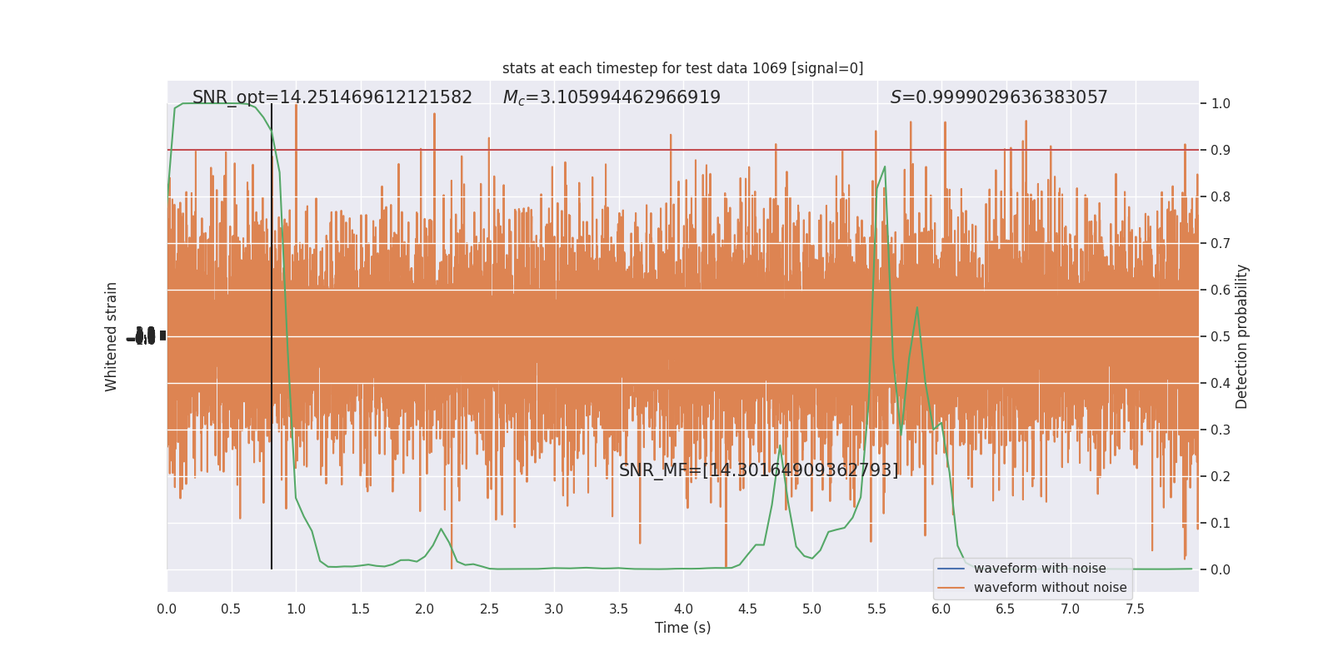Click the x-axis tick label 0.5
The width and height of the screenshot is (1333, 666).
231,609
